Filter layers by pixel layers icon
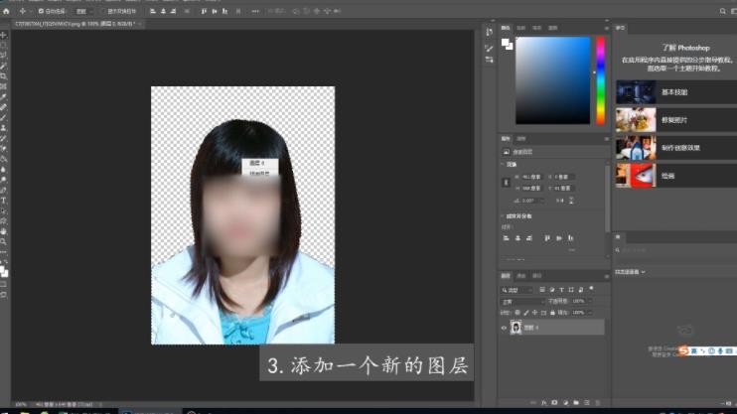Screen dimensions: 737x414 (542, 290)
